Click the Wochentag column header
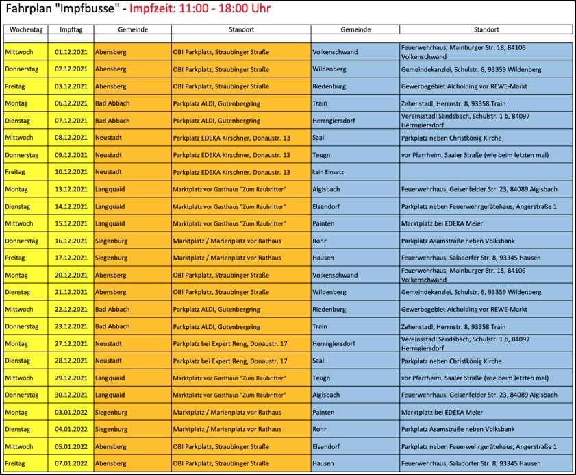 (25, 30)
